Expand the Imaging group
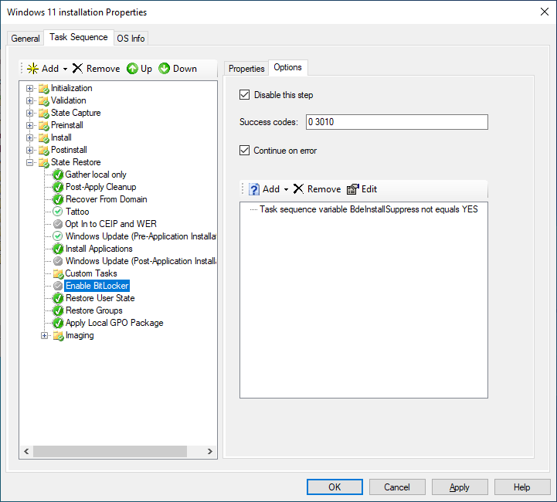This screenshot has height=502, width=557. click(x=44, y=335)
